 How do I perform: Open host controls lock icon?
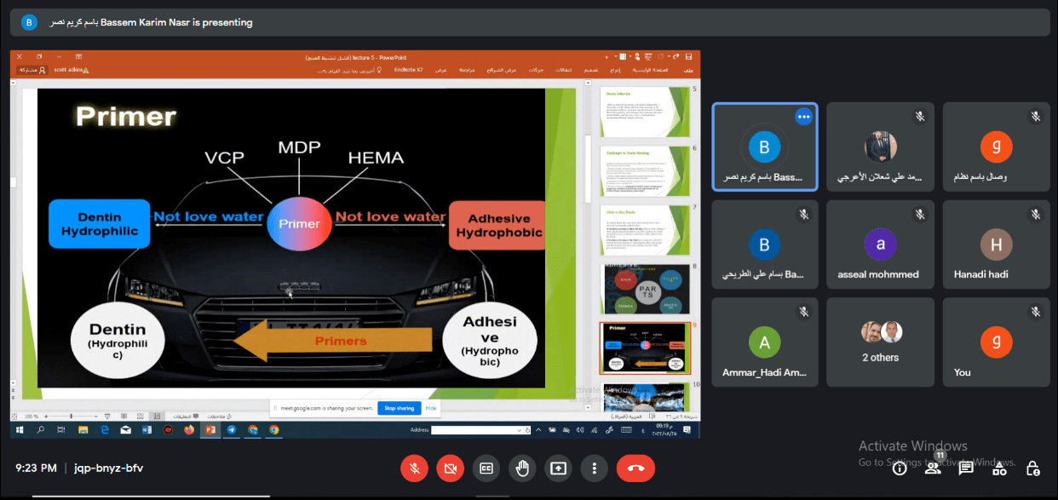point(1032,468)
